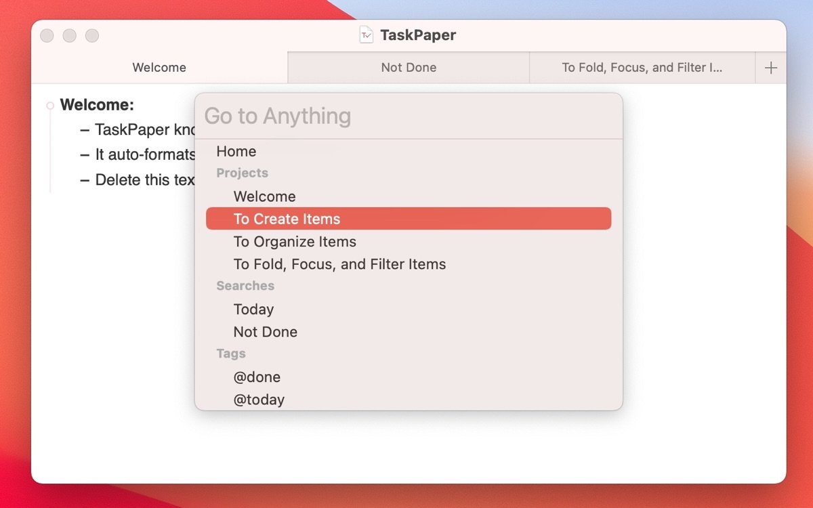Select Home in the Go to Anything list
The image size is (813, 508).
(x=236, y=152)
